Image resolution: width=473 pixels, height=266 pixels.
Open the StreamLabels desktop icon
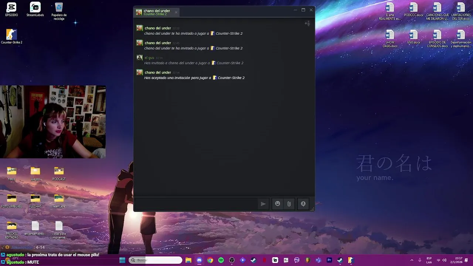[x=35, y=10]
